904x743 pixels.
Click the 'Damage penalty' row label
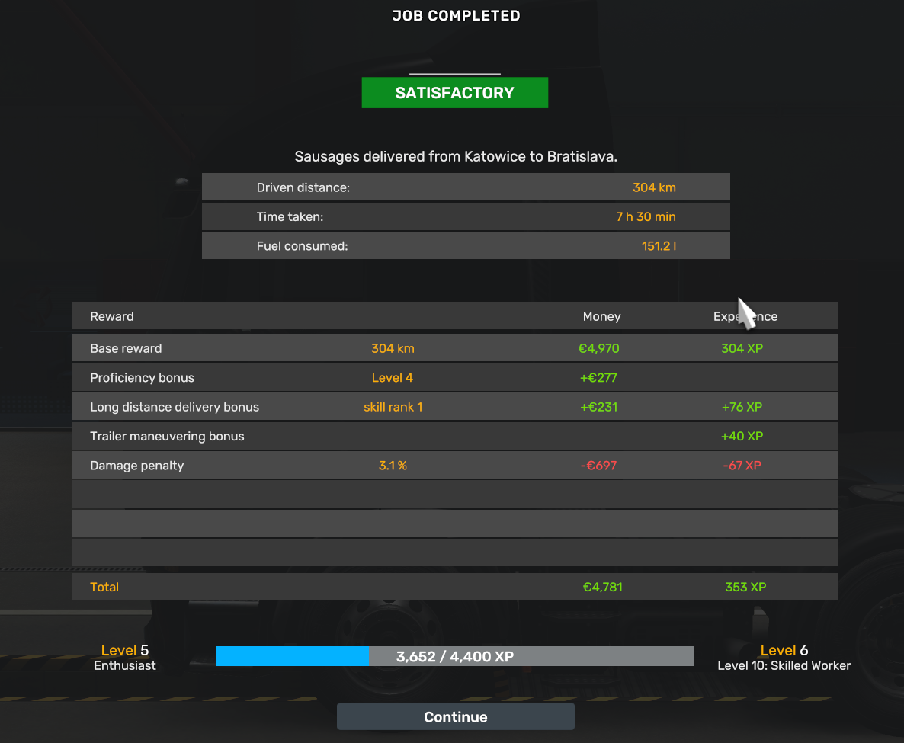pyautogui.click(x=136, y=466)
